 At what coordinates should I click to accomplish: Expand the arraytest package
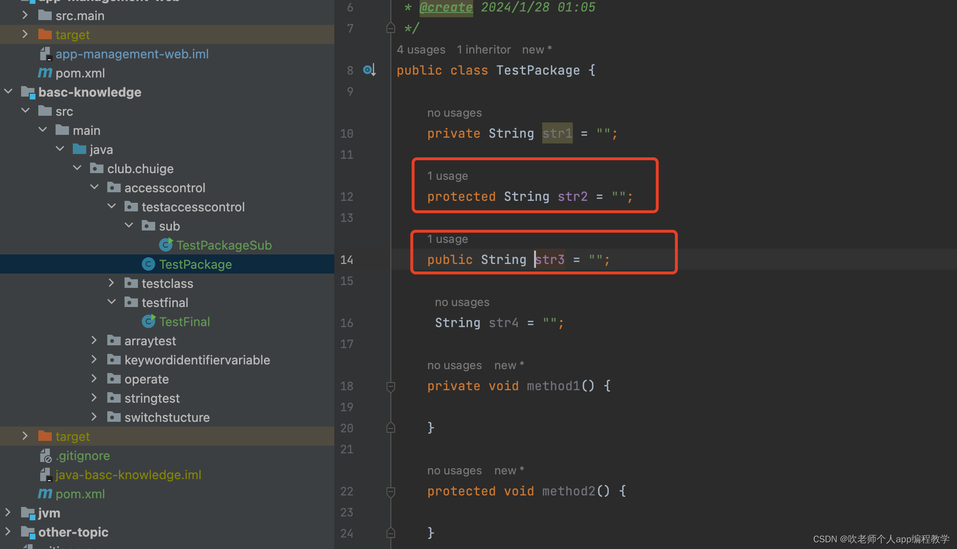tap(94, 340)
